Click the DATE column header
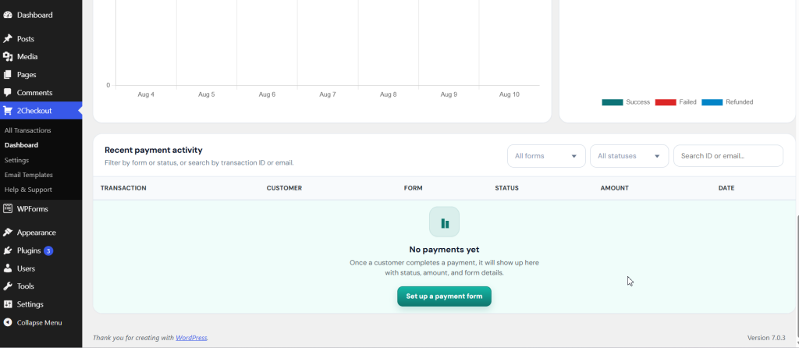The width and height of the screenshot is (799, 348). coord(726,188)
